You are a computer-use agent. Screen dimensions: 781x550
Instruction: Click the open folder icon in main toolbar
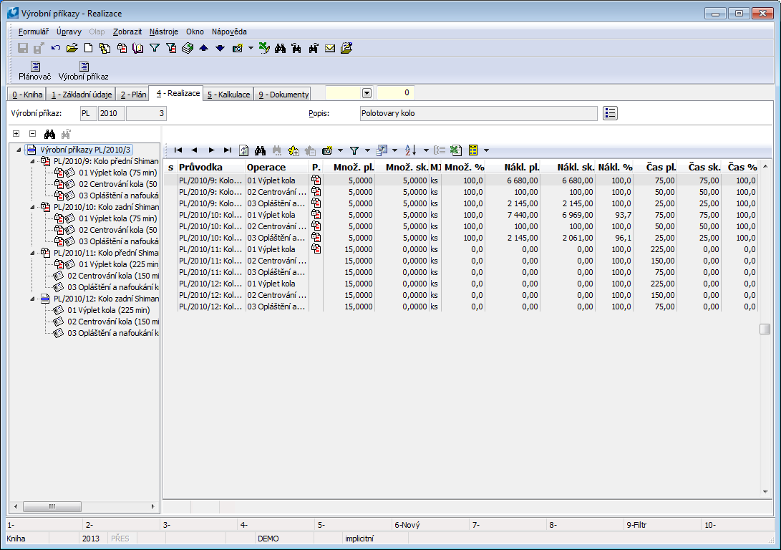[72, 49]
